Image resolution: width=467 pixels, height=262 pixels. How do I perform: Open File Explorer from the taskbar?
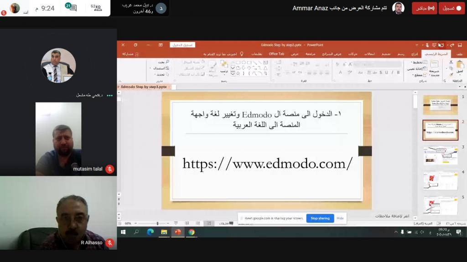pos(164,232)
